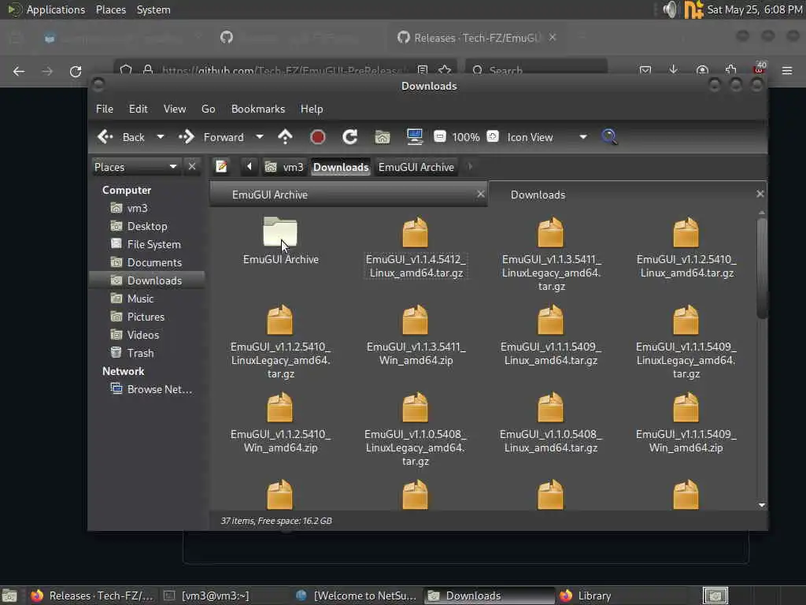Select the vm3 path button
Viewport: 806px width, 605px height.
pyautogui.click(x=285, y=167)
